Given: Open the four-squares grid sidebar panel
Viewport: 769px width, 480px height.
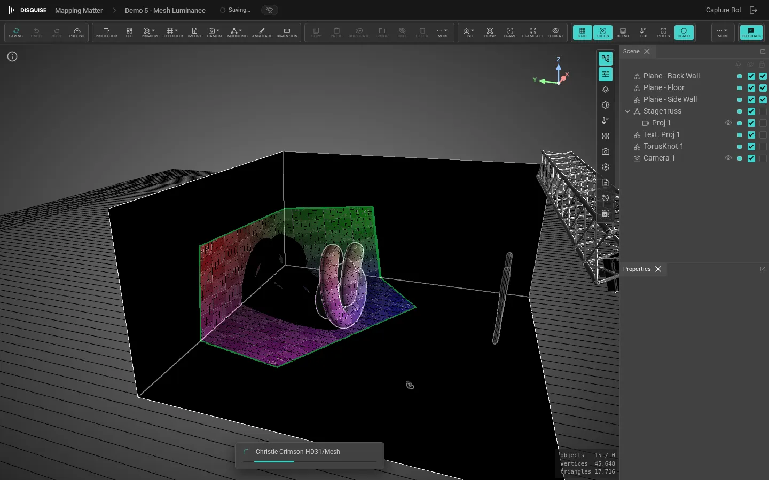Looking at the screenshot, I should 606,136.
